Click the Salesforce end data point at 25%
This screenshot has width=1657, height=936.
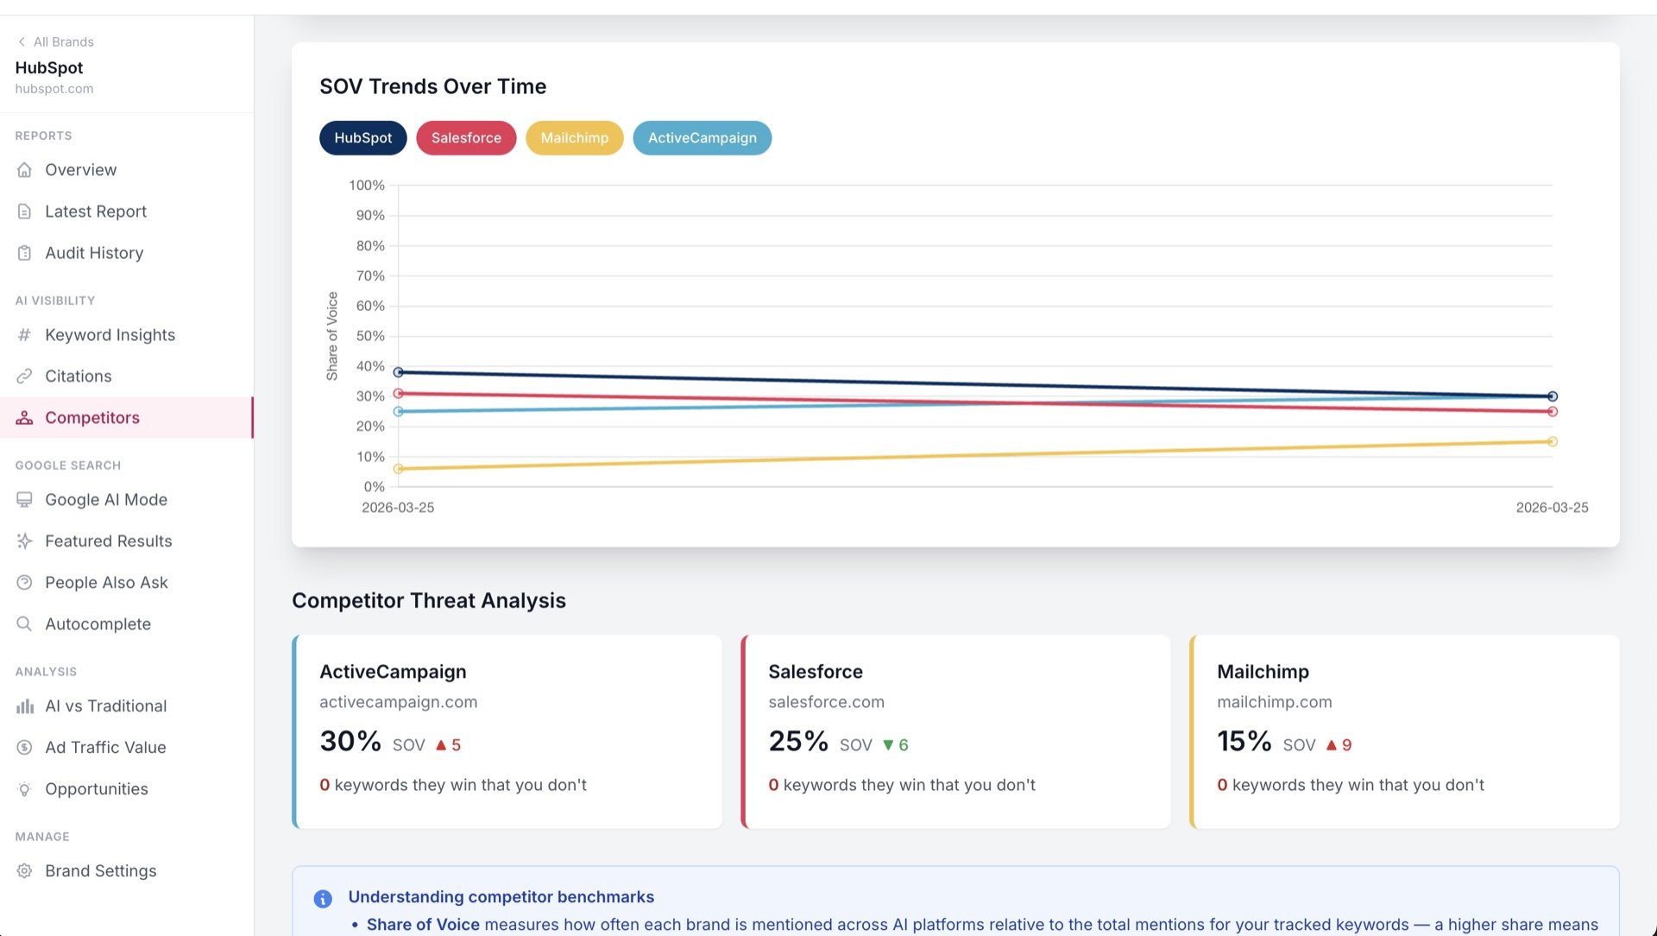(x=1553, y=412)
